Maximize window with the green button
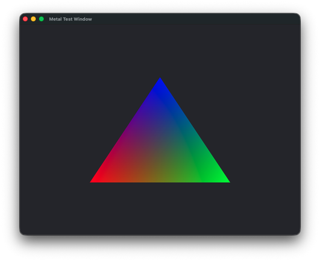The width and height of the screenshot is (320, 261). coord(42,19)
